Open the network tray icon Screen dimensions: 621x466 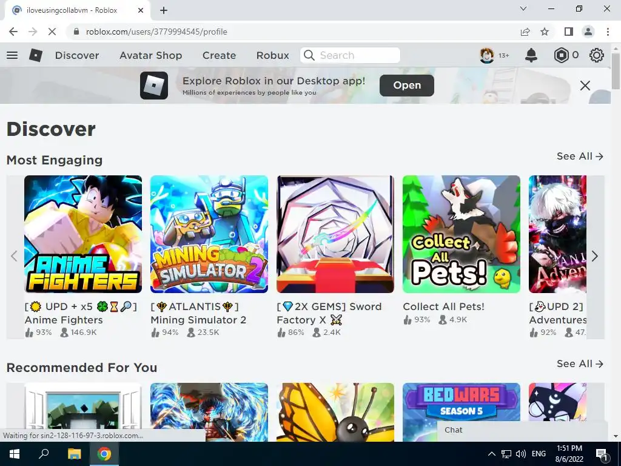[506, 454]
